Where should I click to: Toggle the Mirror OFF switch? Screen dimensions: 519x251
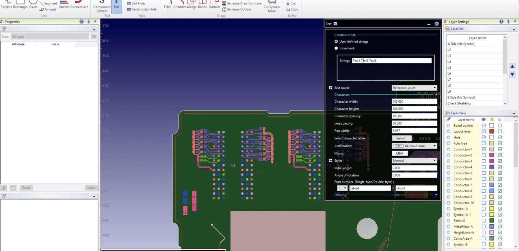pos(400,153)
